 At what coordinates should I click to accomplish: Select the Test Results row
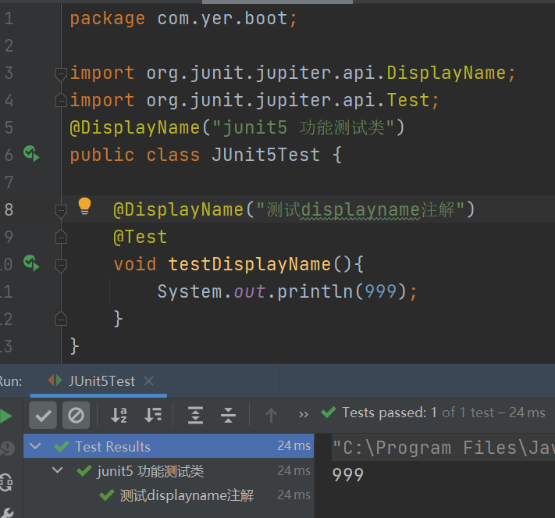coord(169,446)
